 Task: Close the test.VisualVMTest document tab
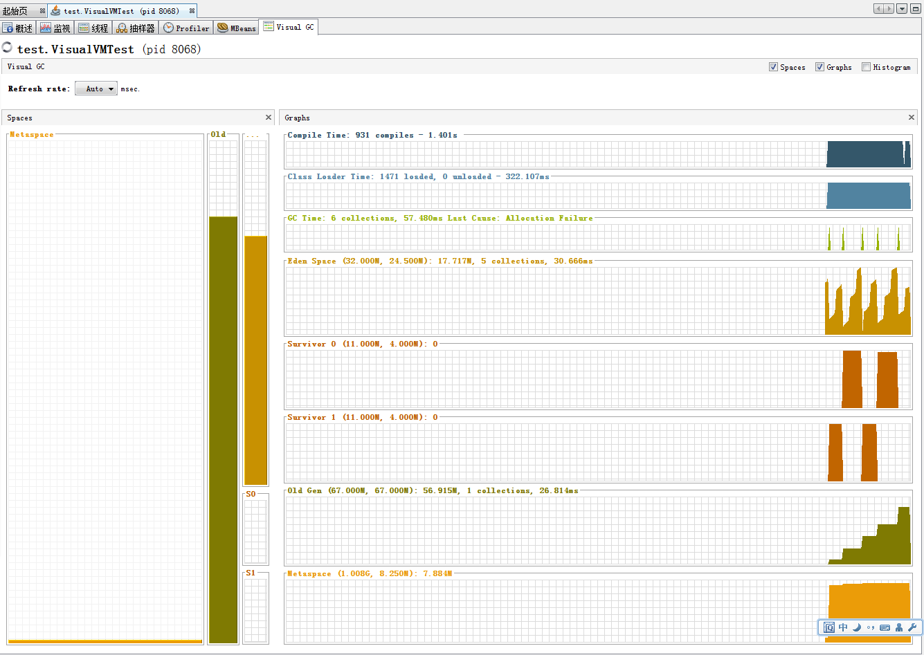pos(192,11)
